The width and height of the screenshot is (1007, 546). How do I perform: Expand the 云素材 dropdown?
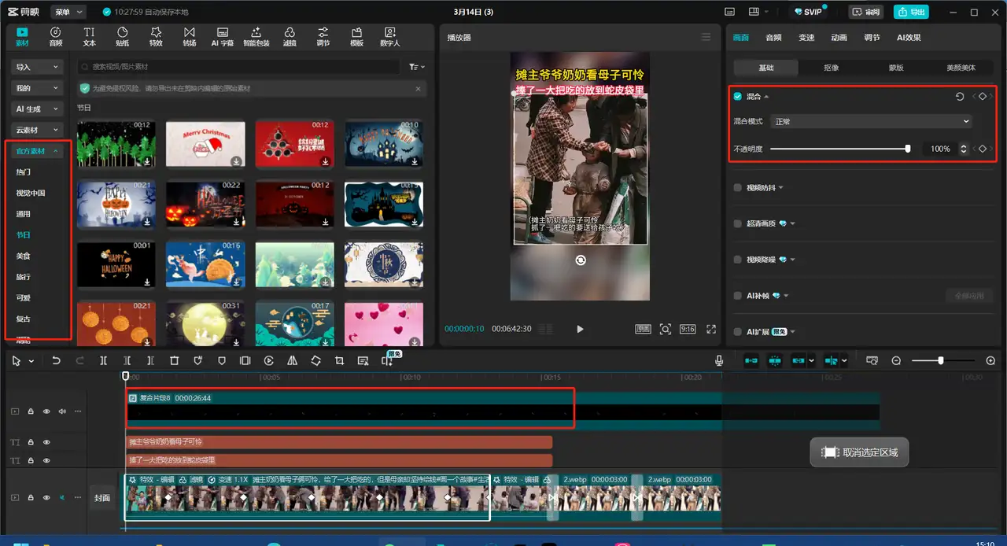(x=37, y=130)
